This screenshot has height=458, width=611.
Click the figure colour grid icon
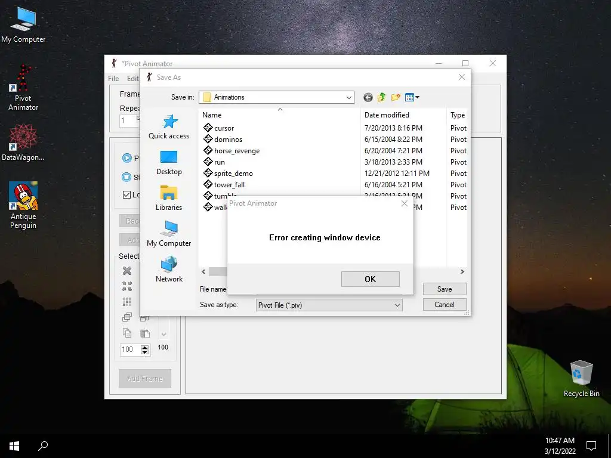127,302
